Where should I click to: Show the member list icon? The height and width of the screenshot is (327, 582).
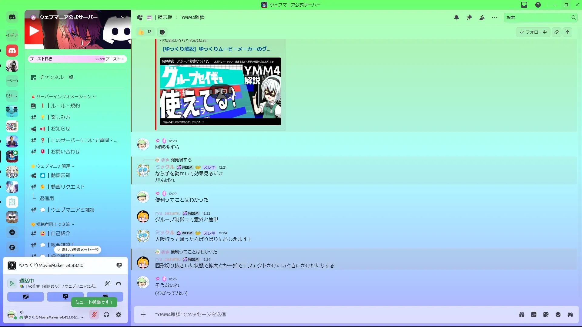tap(482, 18)
